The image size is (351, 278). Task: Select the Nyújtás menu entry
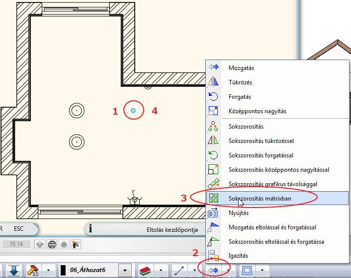tap(277, 213)
